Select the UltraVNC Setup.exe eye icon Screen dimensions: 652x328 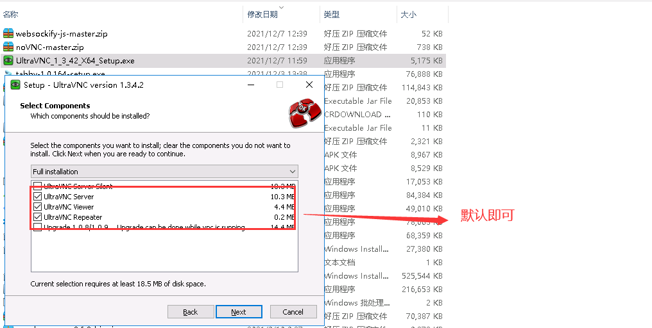(x=8, y=61)
